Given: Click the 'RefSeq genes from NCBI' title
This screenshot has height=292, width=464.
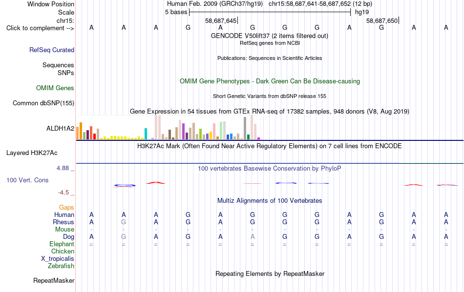Looking at the screenshot, I should (x=270, y=43).
